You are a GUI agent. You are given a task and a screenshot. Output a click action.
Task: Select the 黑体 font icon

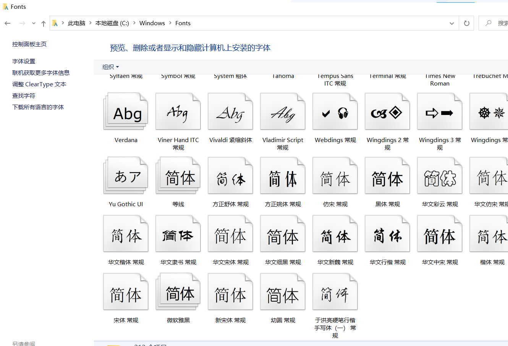[x=387, y=175]
